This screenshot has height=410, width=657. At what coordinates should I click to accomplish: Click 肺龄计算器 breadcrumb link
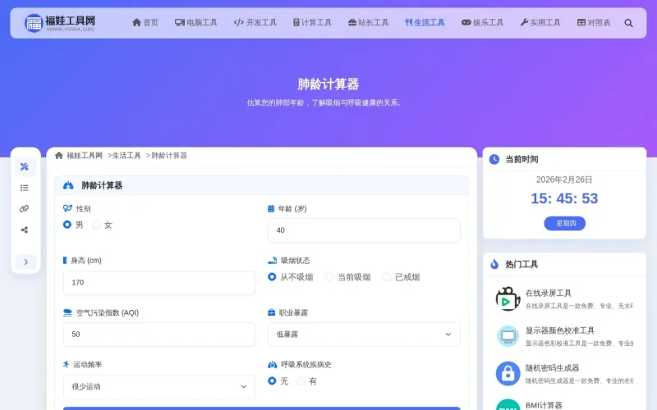pos(169,156)
